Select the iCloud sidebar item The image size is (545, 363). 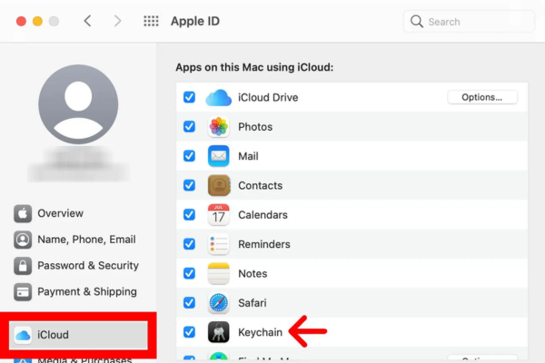tap(78, 335)
